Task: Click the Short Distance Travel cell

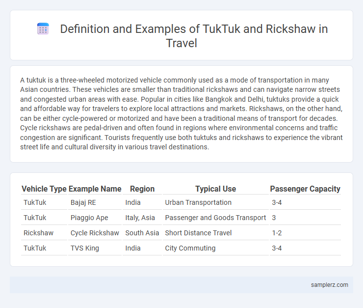Action: coord(215,233)
